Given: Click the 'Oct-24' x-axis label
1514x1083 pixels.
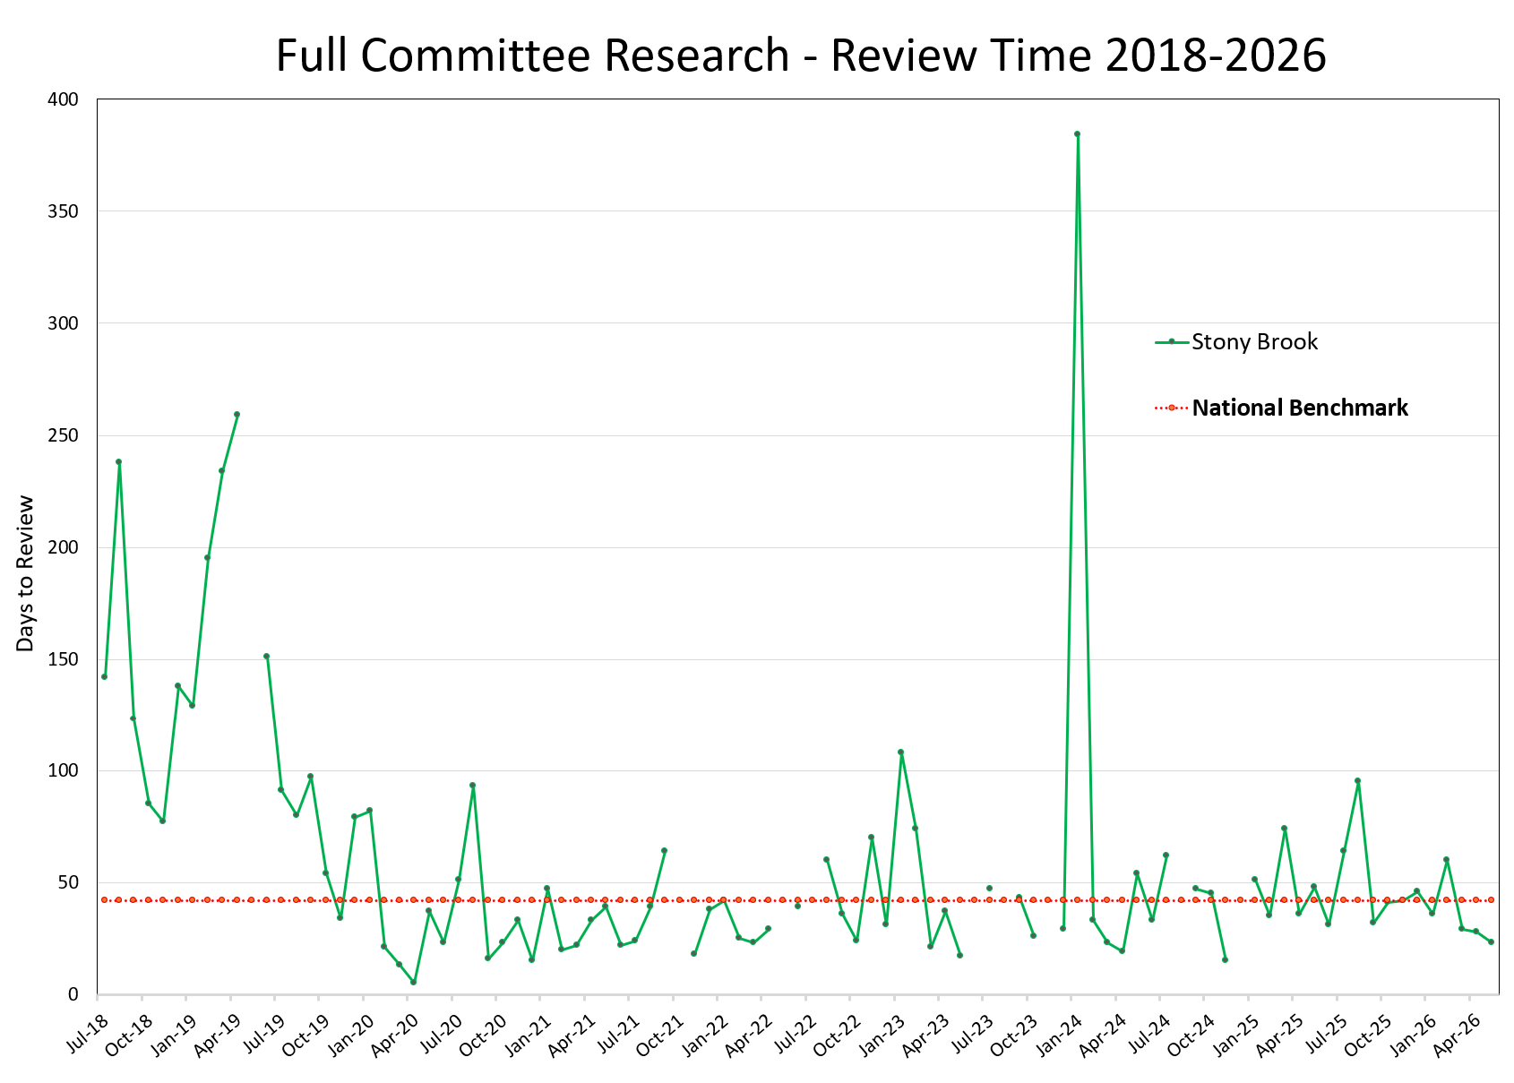Looking at the screenshot, I should 1192,1035.
